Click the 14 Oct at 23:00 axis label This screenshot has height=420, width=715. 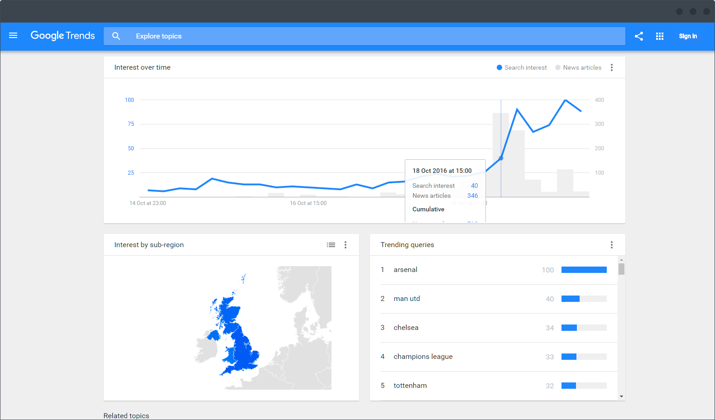point(148,203)
